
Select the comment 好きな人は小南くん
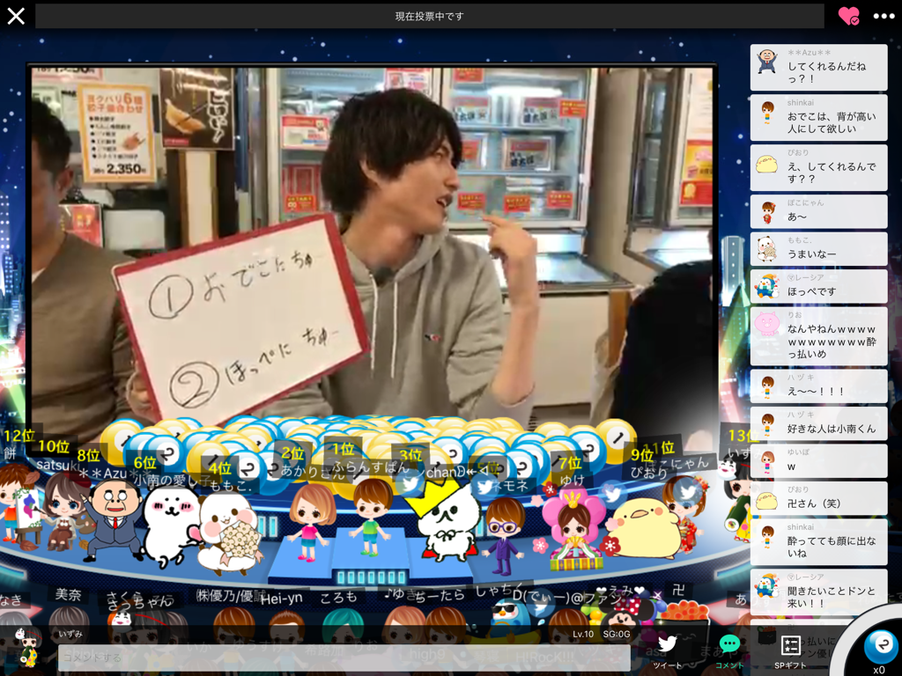(818, 423)
